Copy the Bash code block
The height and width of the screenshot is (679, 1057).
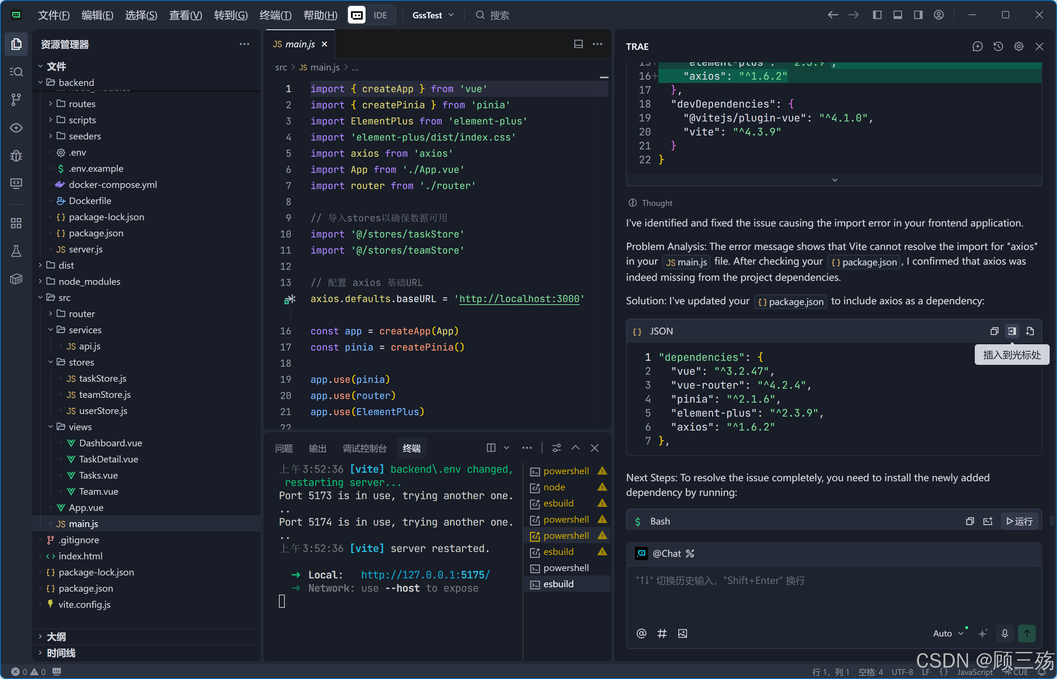point(969,521)
